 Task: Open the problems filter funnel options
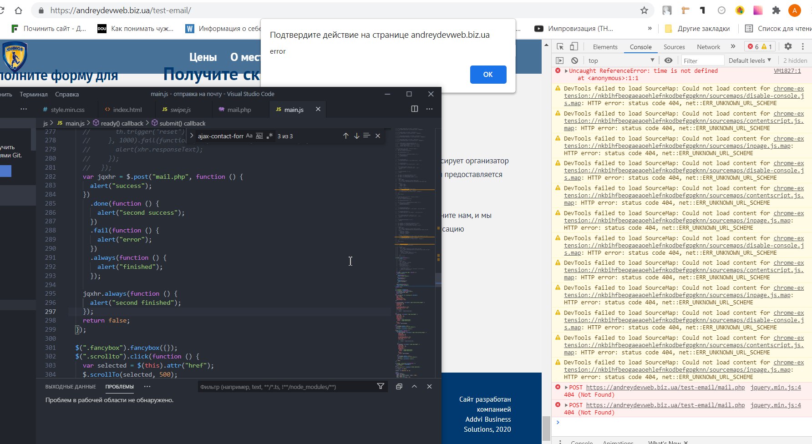381,386
